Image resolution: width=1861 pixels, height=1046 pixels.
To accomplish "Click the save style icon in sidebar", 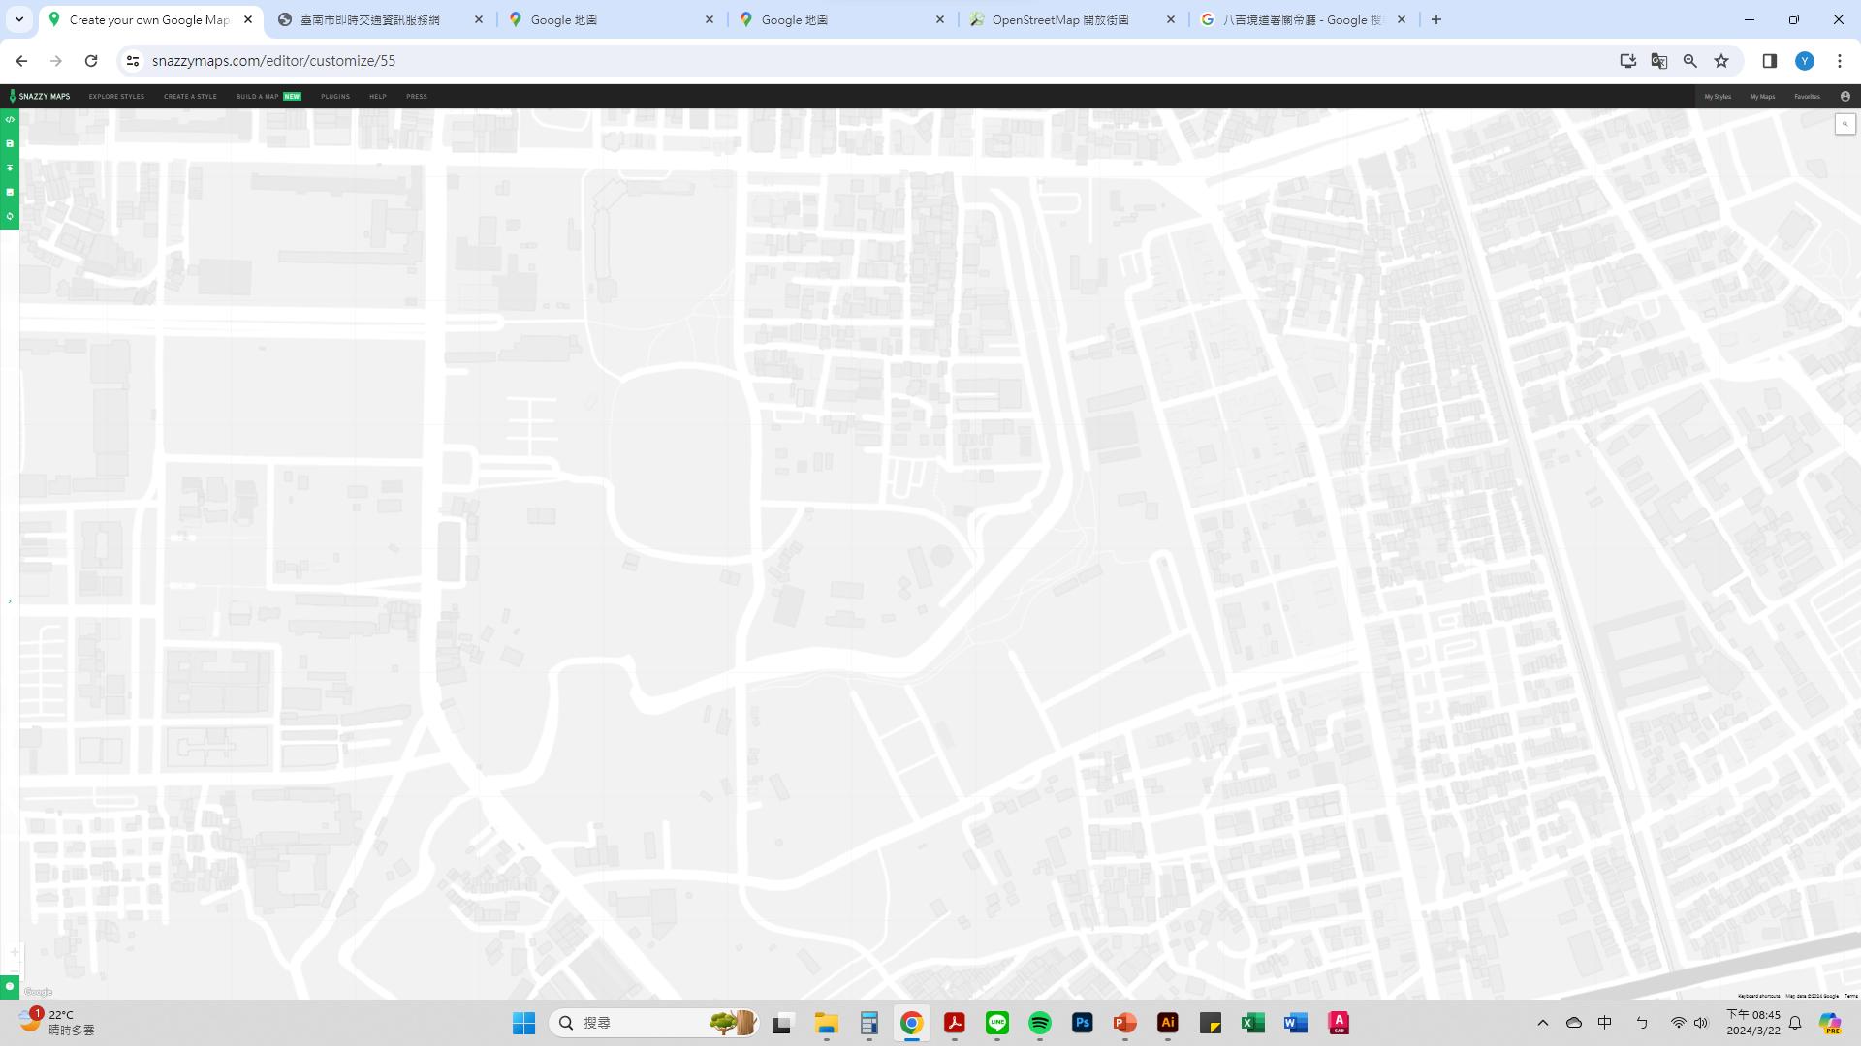I will click(x=10, y=144).
